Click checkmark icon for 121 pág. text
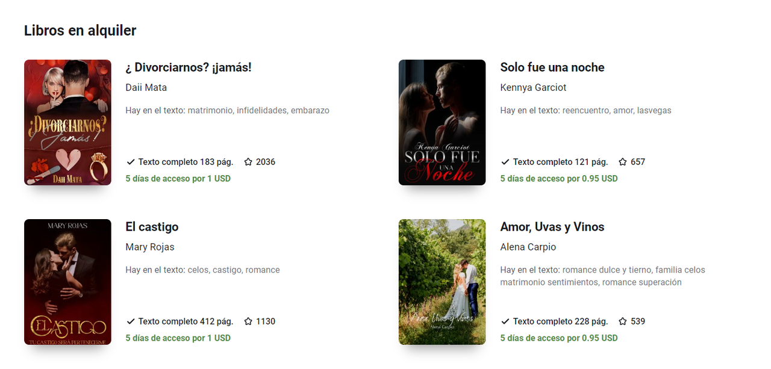771x369 pixels. [x=505, y=162]
